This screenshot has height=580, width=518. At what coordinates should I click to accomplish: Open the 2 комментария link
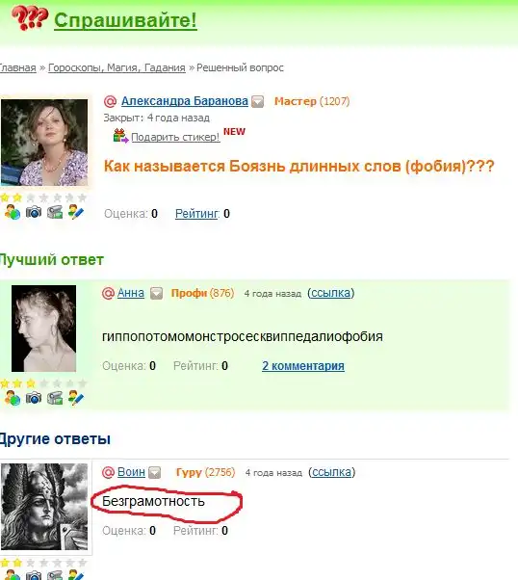pos(303,366)
